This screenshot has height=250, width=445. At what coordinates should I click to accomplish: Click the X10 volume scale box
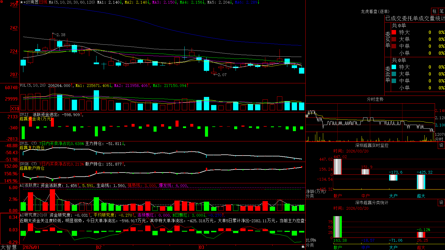[15, 109]
